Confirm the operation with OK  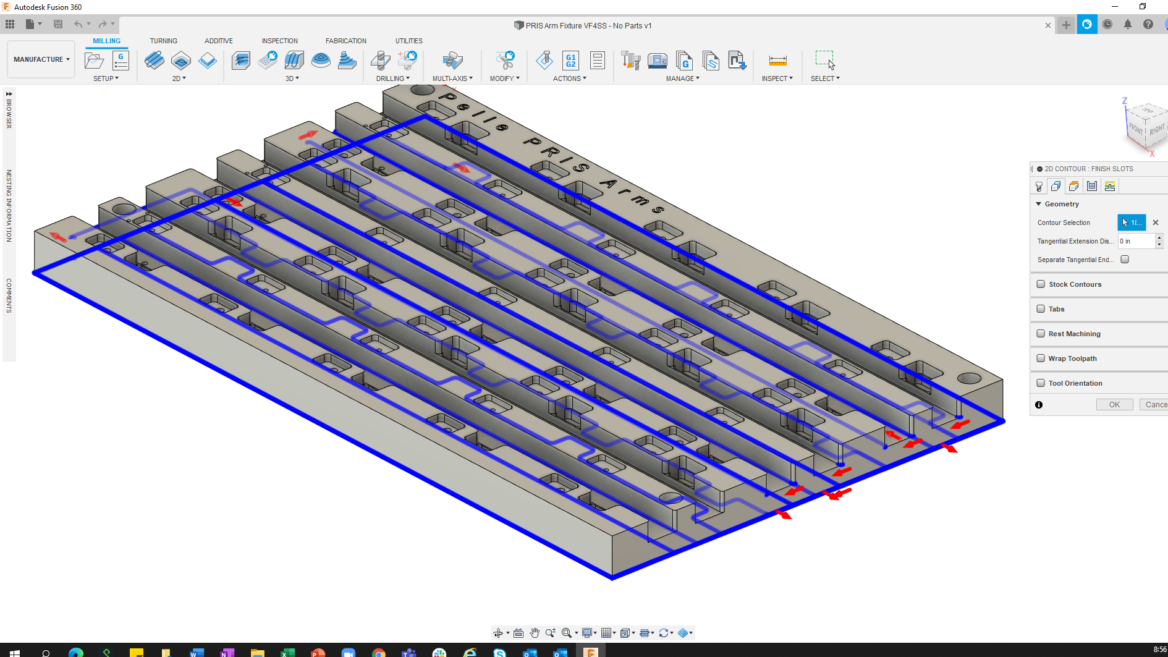[1114, 404]
